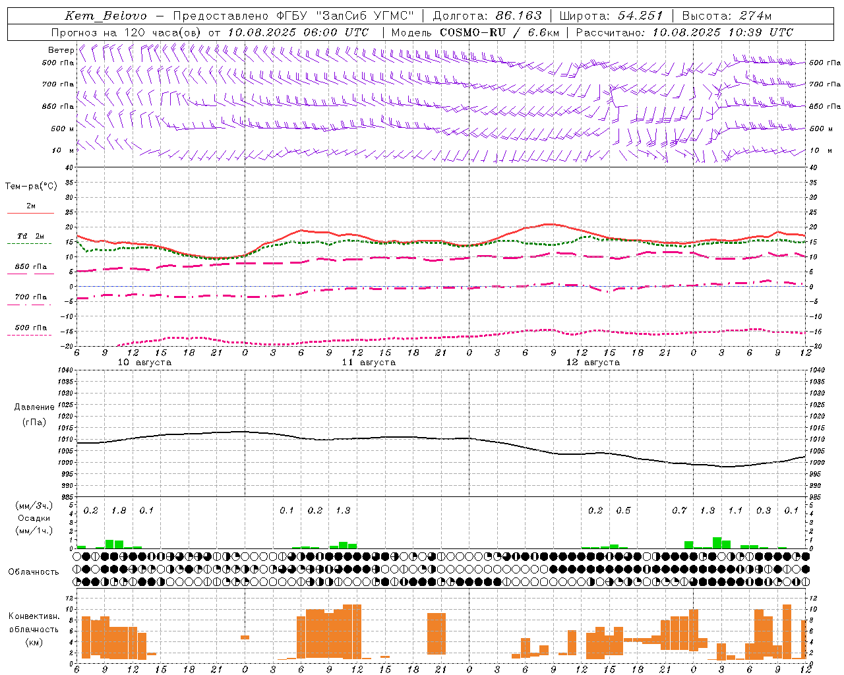
Task: Click the Тем-ра(°C) panel label
Action: point(31,187)
